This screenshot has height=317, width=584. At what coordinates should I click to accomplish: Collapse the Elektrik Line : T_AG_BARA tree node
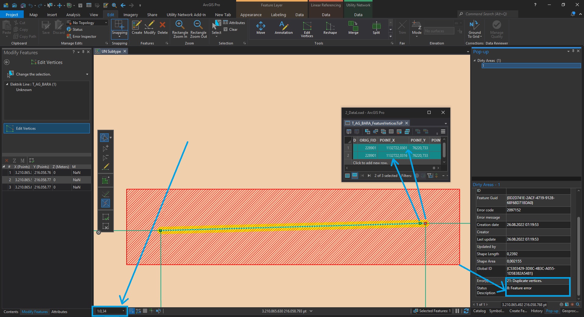(7, 84)
